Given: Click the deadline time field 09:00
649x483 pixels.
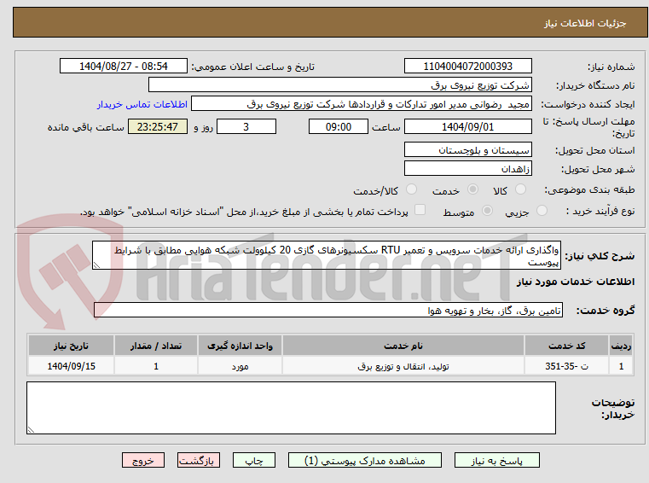Looking at the screenshot, I should 339,126.
